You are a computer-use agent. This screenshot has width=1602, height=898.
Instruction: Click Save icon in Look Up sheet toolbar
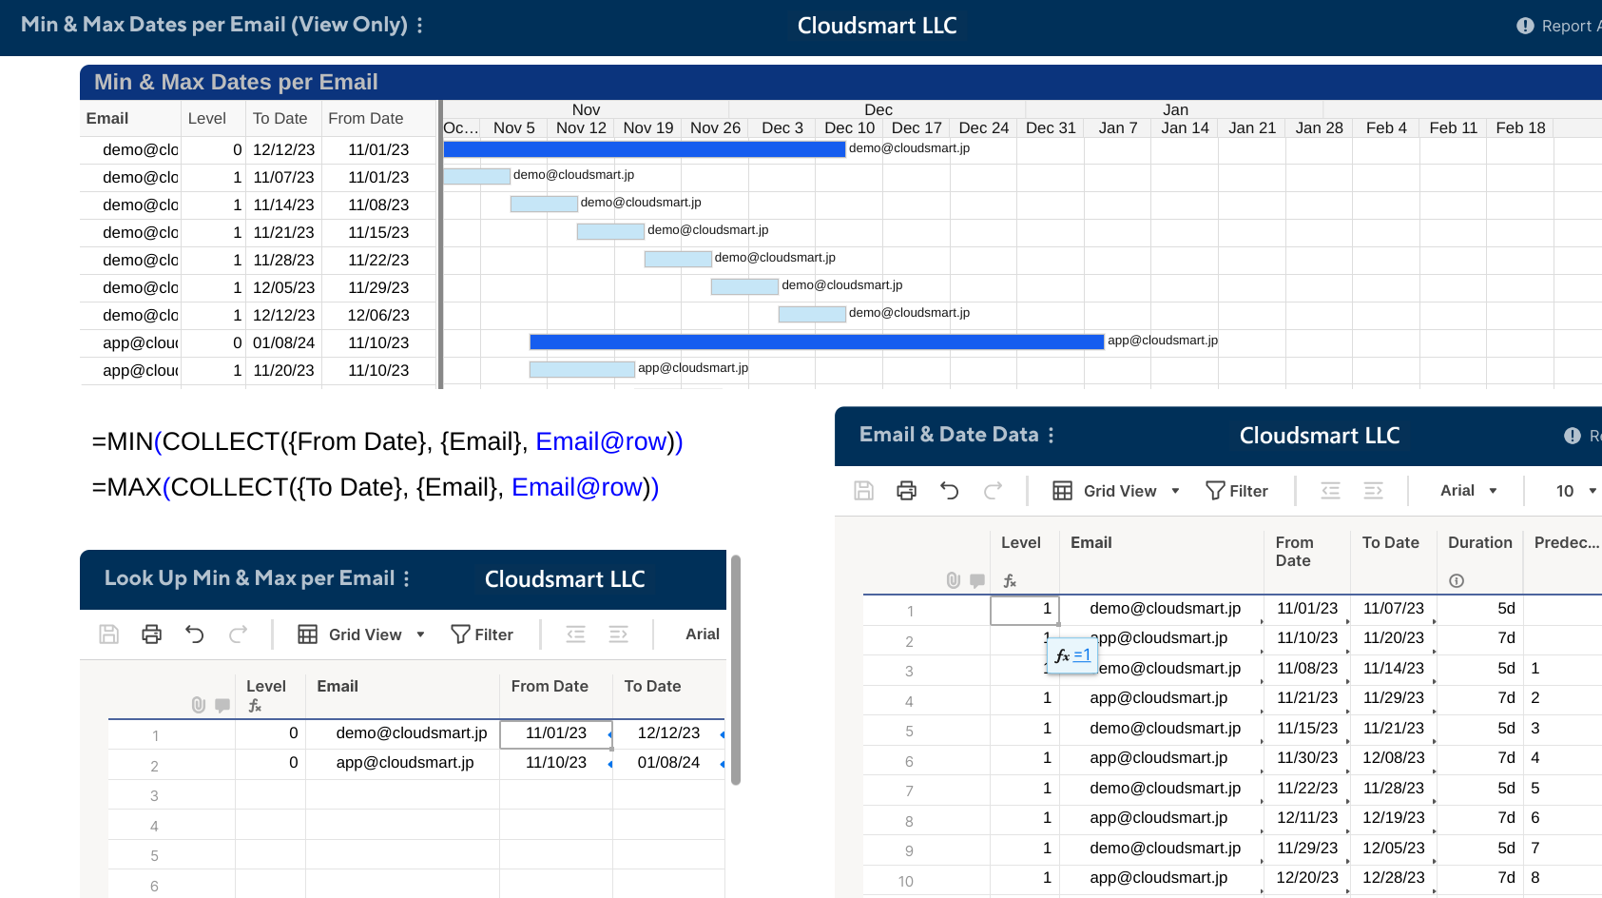coord(109,634)
